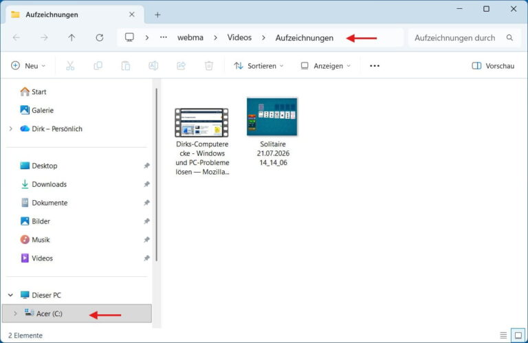Toggle the Vorschau preview pane
Image resolution: width=528 pixels, height=343 pixels.
click(x=493, y=66)
